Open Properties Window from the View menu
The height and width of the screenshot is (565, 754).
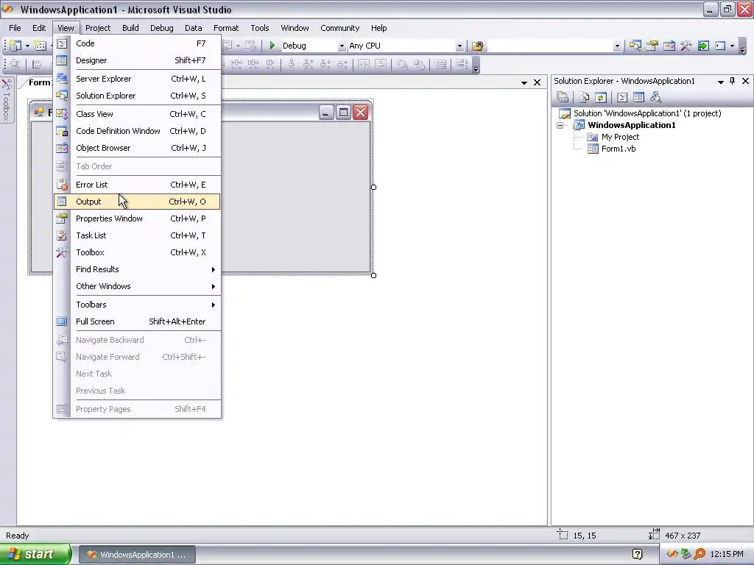[x=137, y=218]
